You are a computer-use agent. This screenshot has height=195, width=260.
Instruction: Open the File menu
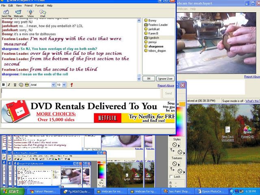3,5
